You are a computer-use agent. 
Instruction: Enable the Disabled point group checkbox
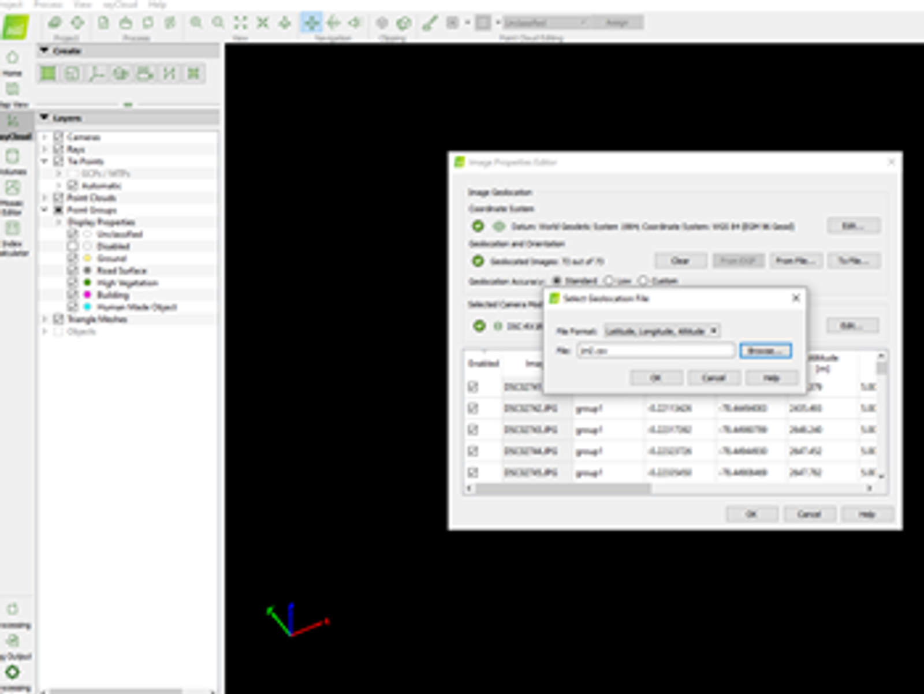72,246
